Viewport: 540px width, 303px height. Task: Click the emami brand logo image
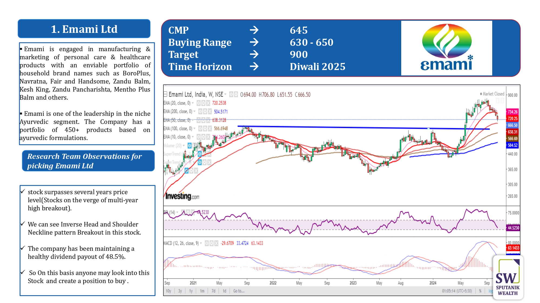(447, 48)
